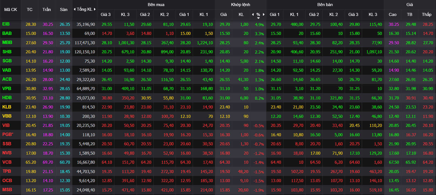Open the VAB ticker symbol
Viewport: 436px width, 195px height.
click(x=7, y=70)
